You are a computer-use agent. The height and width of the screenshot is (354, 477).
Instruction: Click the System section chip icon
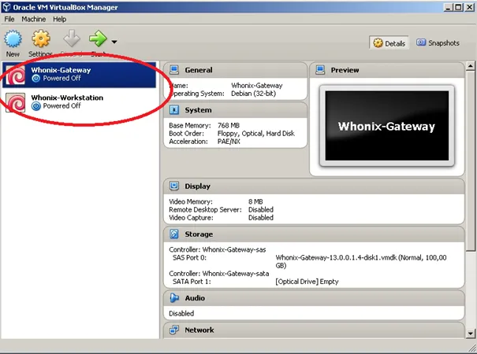click(174, 109)
